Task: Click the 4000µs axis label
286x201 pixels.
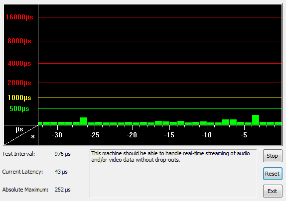Action: (x=19, y=63)
